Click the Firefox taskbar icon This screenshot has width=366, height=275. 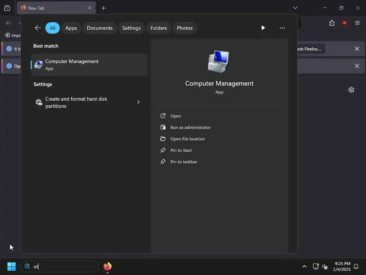coord(107,266)
